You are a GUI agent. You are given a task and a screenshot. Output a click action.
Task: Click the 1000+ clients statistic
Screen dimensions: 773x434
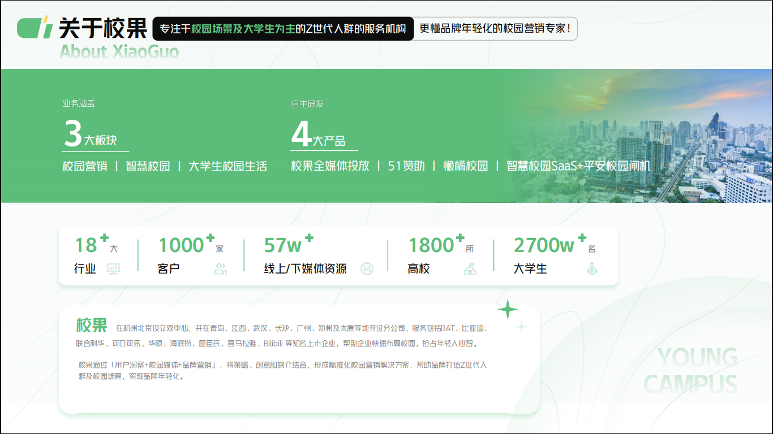coord(191,244)
